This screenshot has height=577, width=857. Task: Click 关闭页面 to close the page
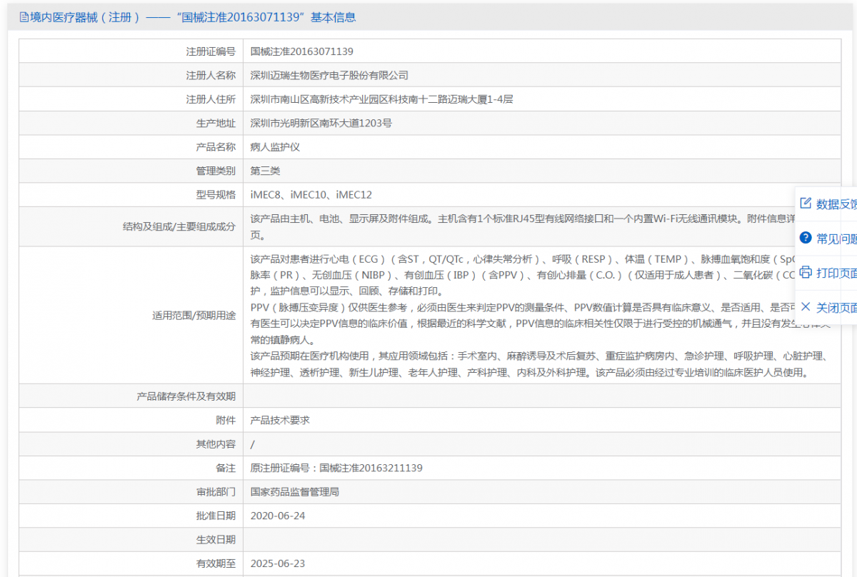click(x=836, y=308)
